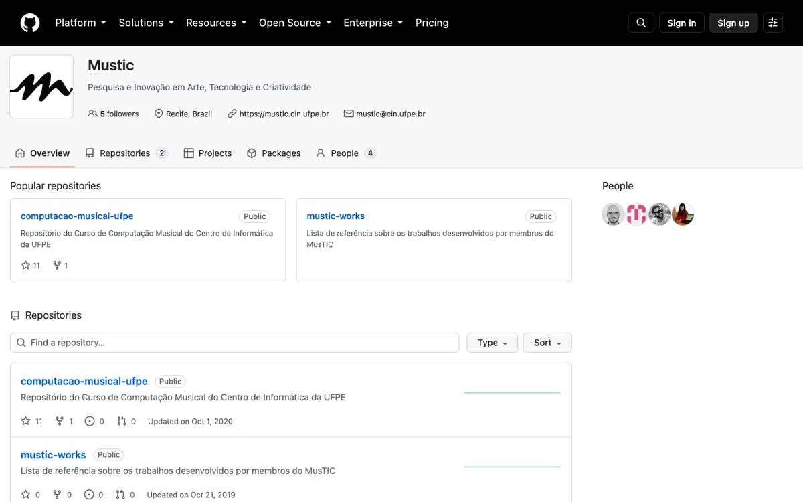This screenshot has width=803, height=502.
Task: Click activity graph for computacao-musical-ufpe
Action: 512,392
